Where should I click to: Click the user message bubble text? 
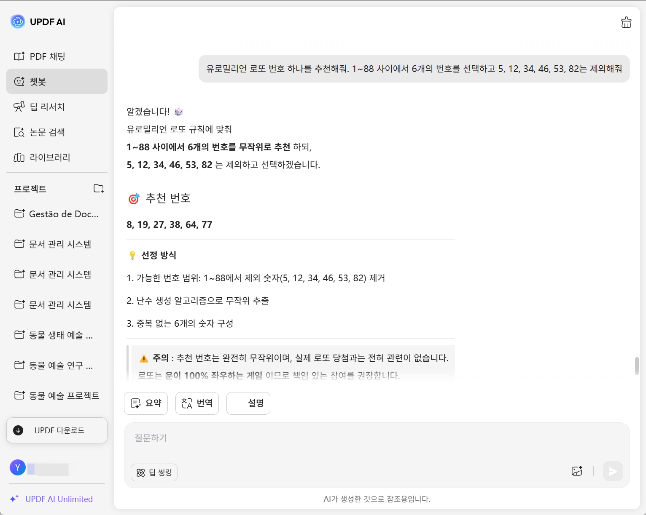(414, 69)
